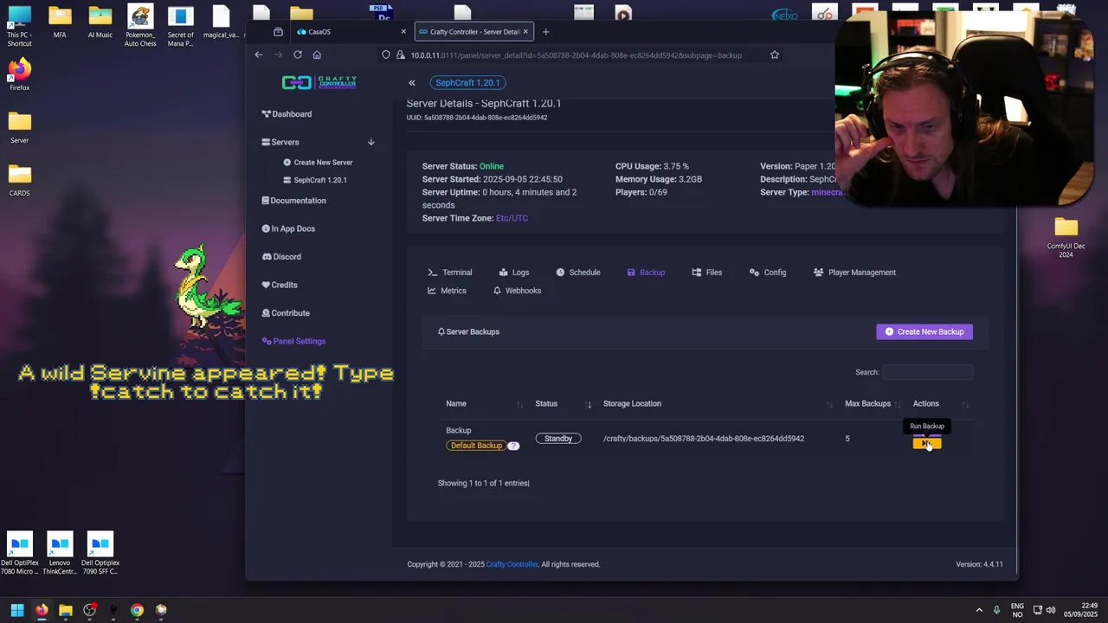This screenshot has height=623, width=1108.
Task: Open the Webhooks tab
Action: tap(518, 291)
